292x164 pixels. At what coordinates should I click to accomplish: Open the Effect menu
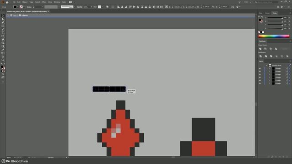[x=44, y=2]
